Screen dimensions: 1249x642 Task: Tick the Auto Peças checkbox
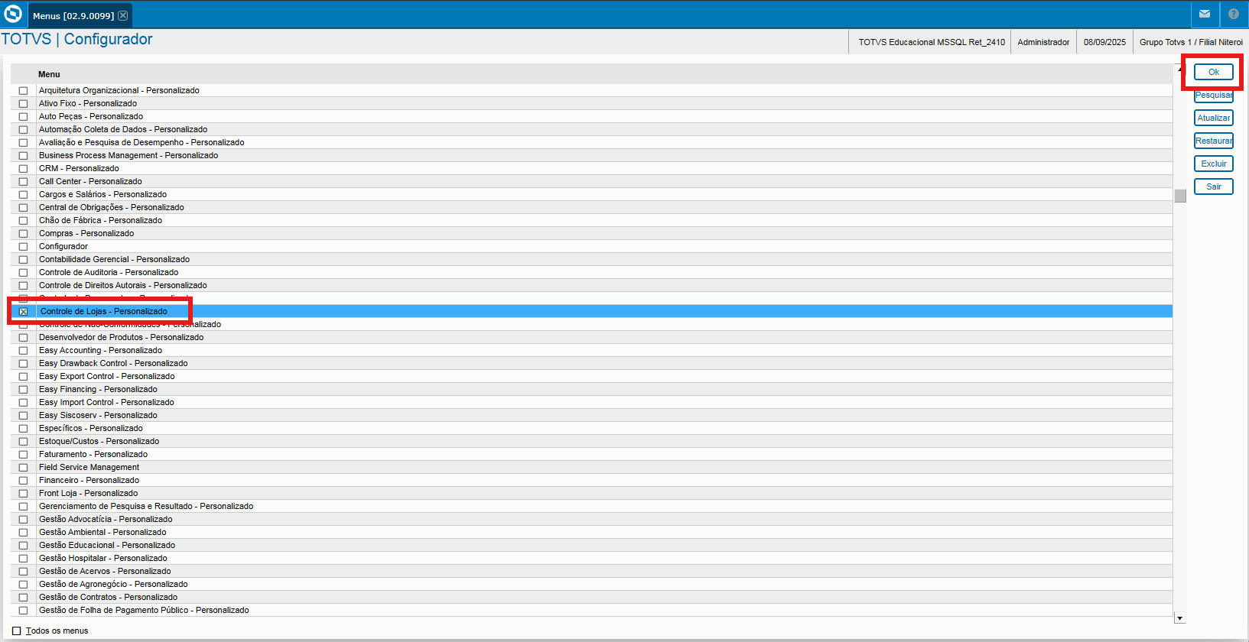coord(23,117)
